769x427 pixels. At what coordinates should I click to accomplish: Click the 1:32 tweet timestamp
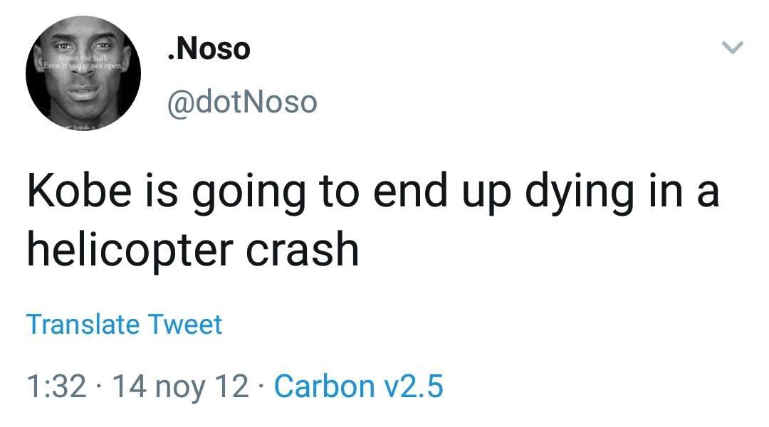pyautogui.click(x=56, y=386)
